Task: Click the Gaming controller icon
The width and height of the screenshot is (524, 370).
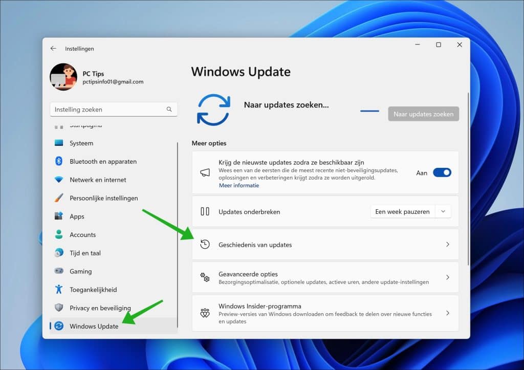Action: coord(59,271)
